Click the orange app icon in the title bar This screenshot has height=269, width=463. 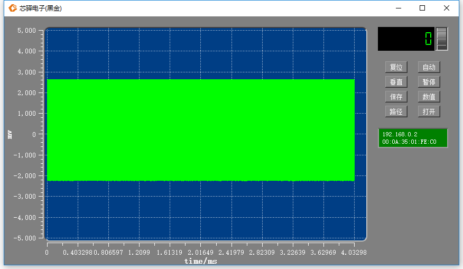(x=12, y=8)
